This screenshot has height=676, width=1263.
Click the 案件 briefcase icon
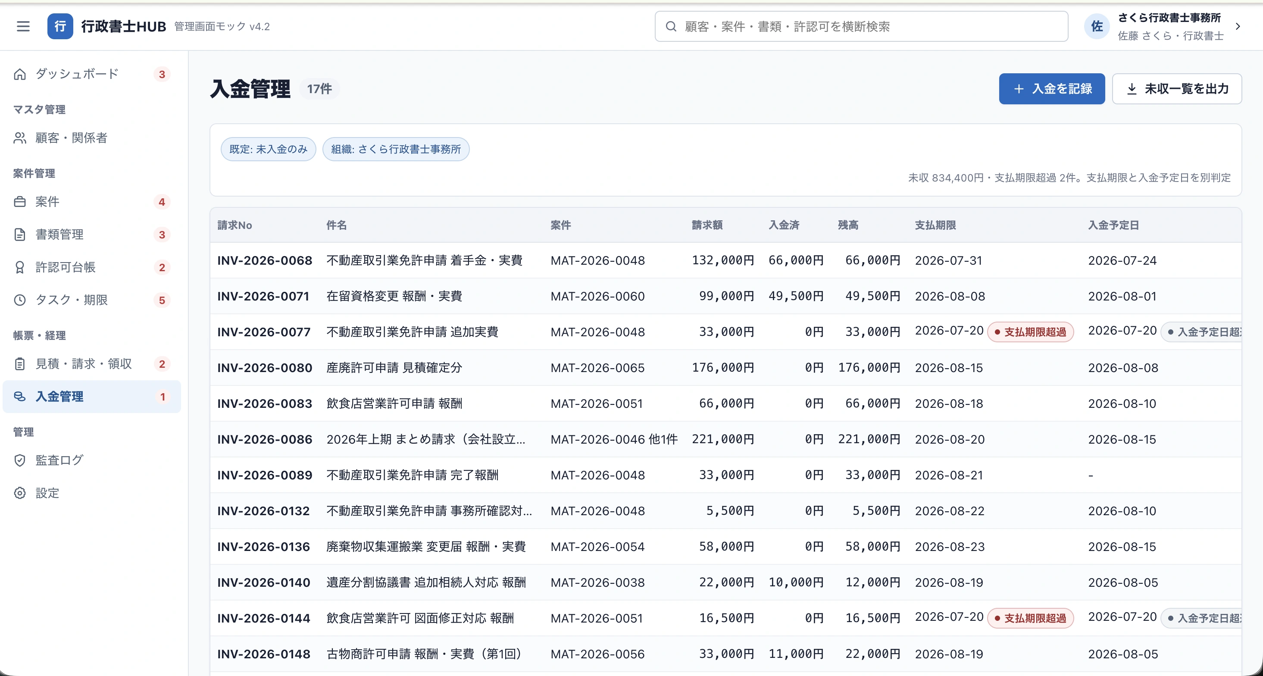tap(19, 201)
